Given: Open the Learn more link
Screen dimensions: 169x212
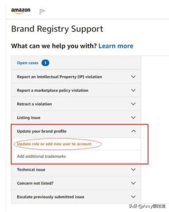Looking at the screenshot, I should (116, 46).
